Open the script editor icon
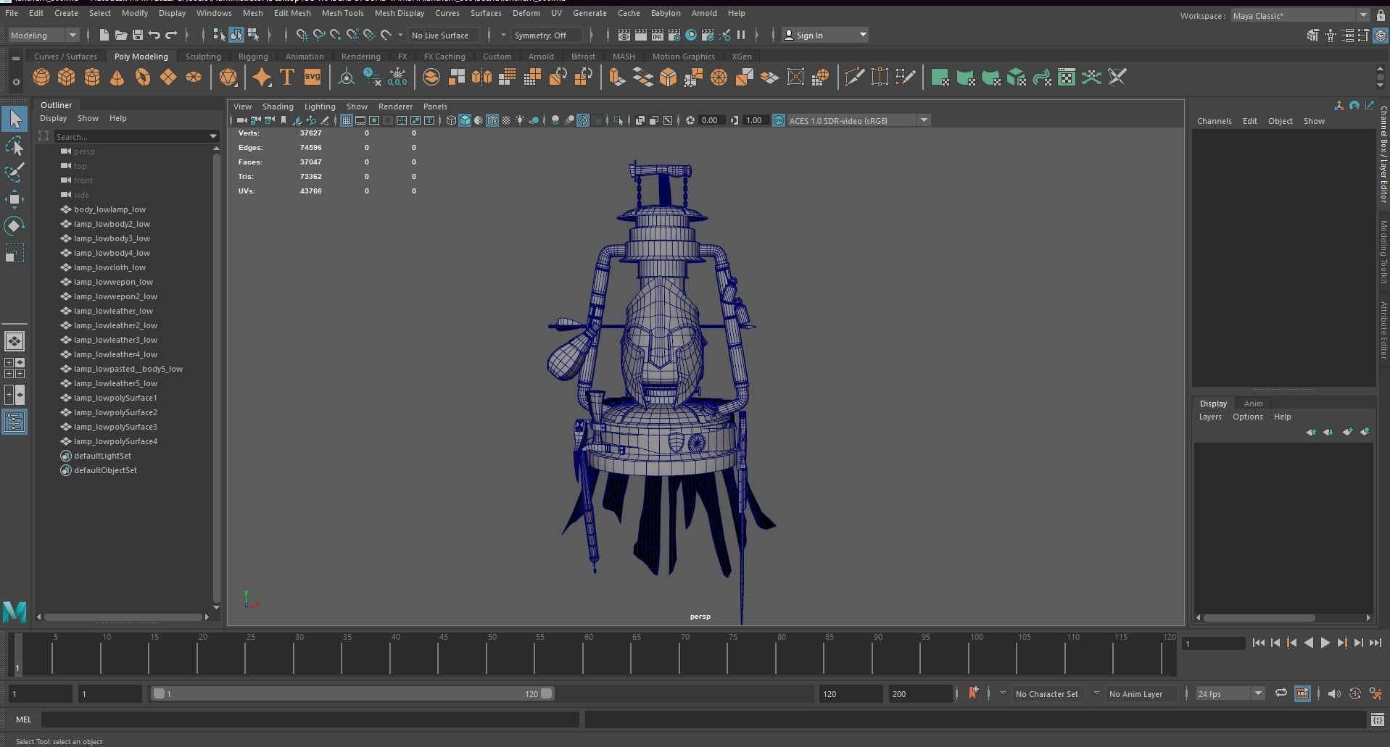Viewport: 1390px width, 747px height. tap(1378, 719)
